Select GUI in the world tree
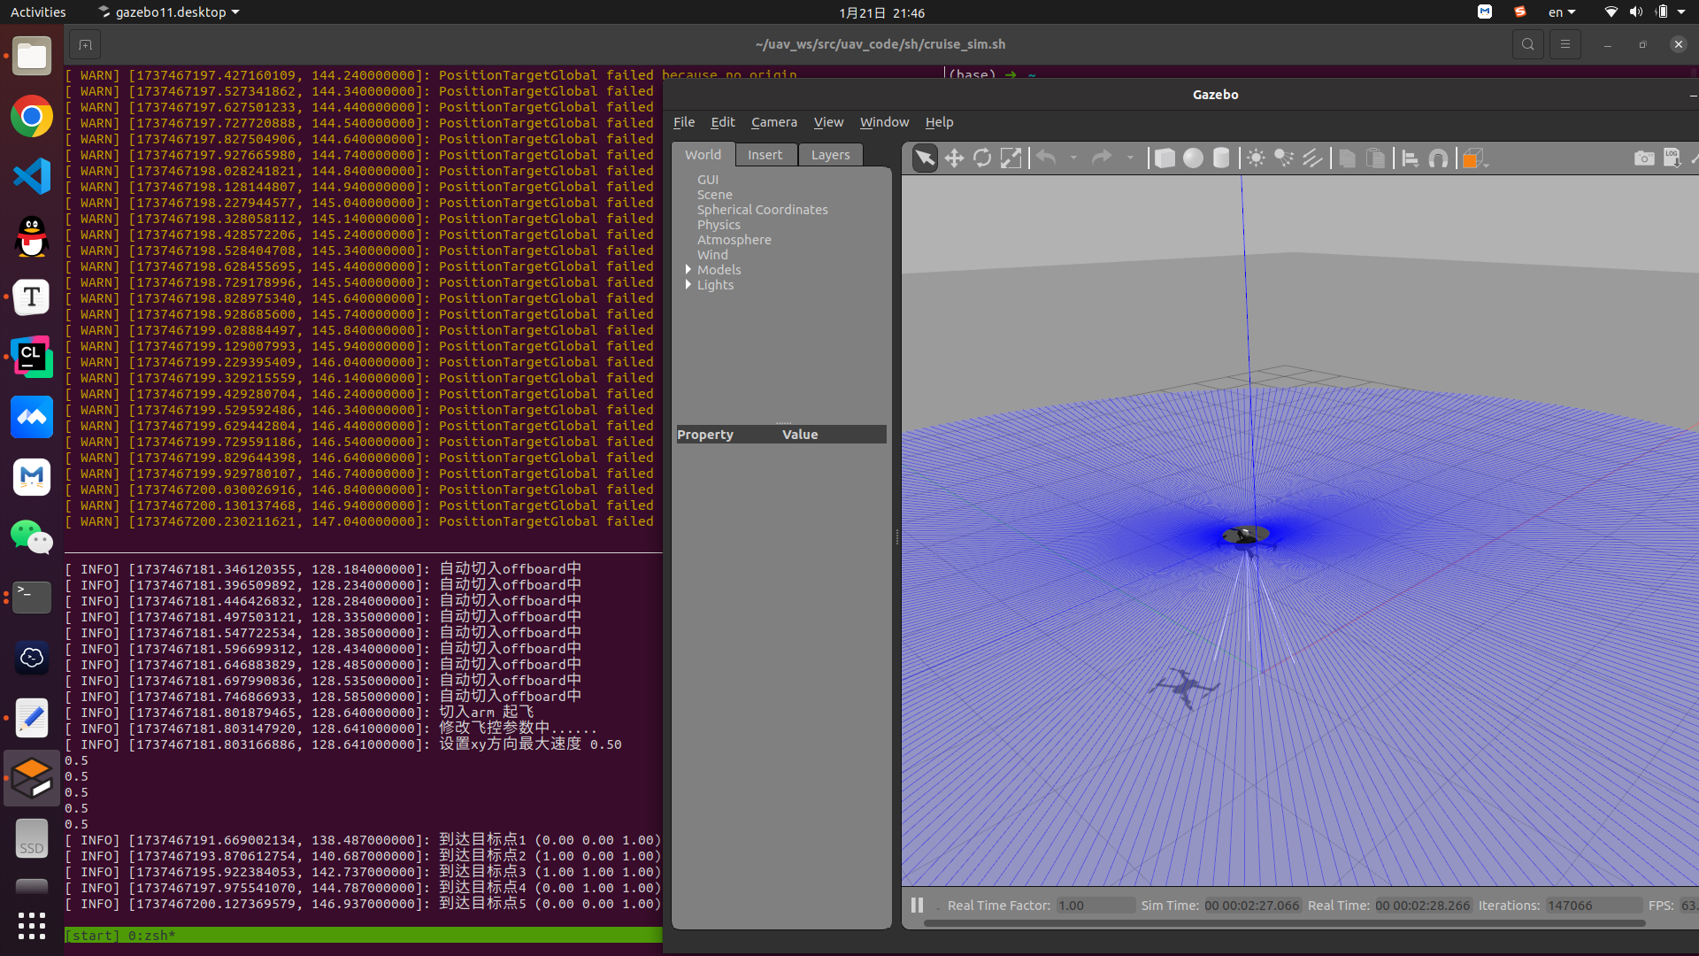The image size is (1699, 956). 708,180
